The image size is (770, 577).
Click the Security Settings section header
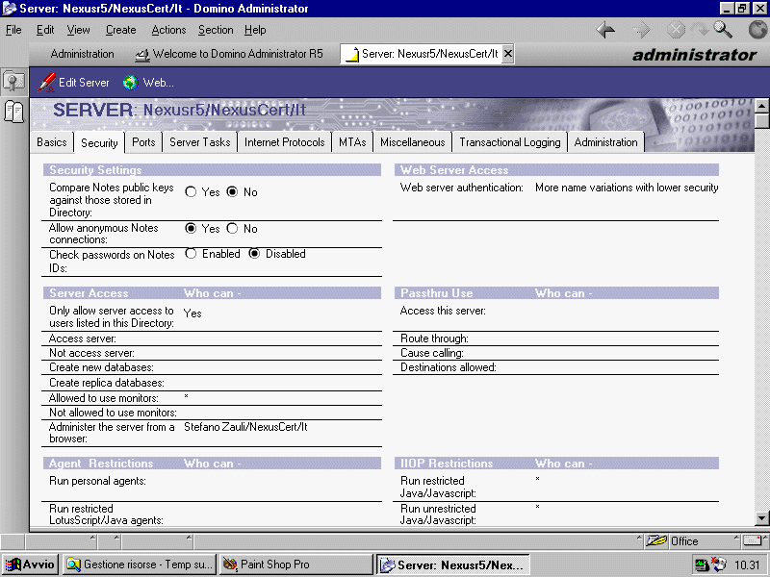(x=212, y=170)
